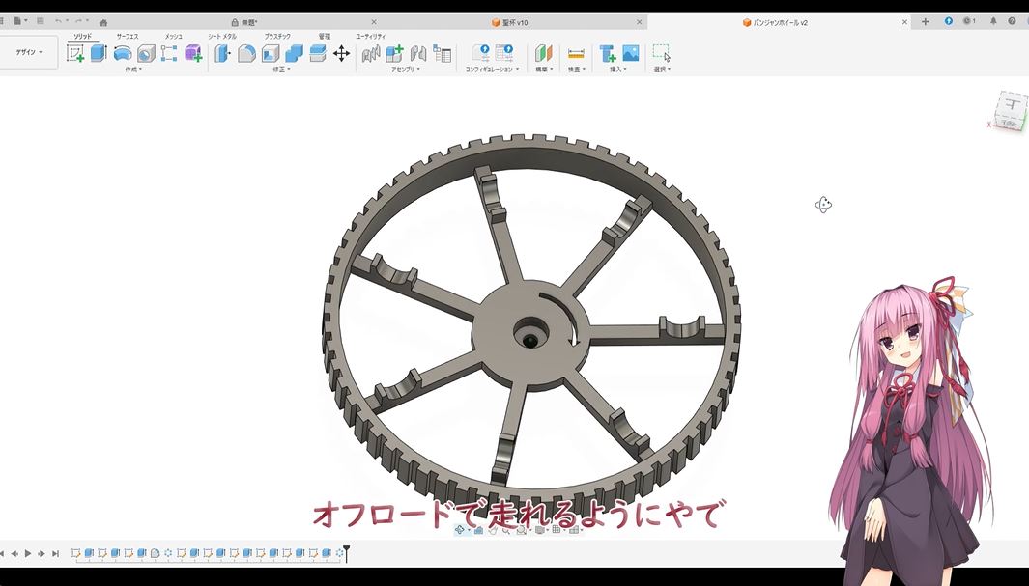
Task: Expand the 選択 dropdown
Action: pyautogui.click(x=662, y=70)
